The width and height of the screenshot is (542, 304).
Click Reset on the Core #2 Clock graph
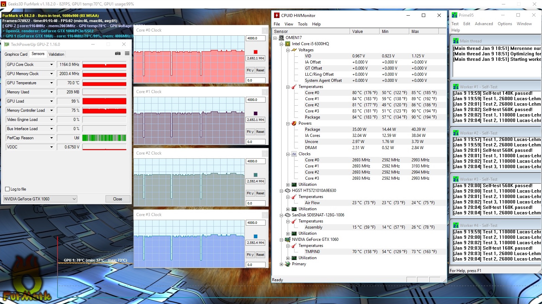260,193
